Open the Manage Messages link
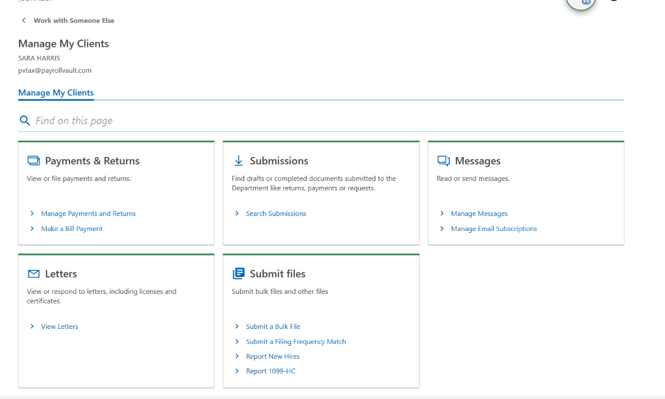 [479, 213]
